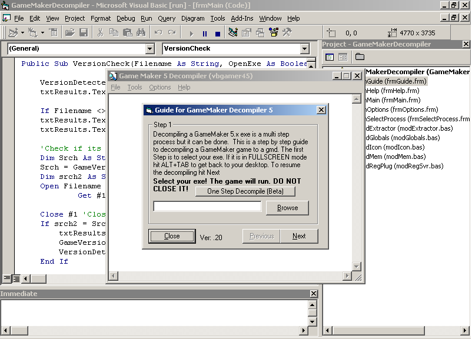Select modRegPlug (modRegSvr.bas) in Project tree

pyautogui.click(x=404, y=166)
